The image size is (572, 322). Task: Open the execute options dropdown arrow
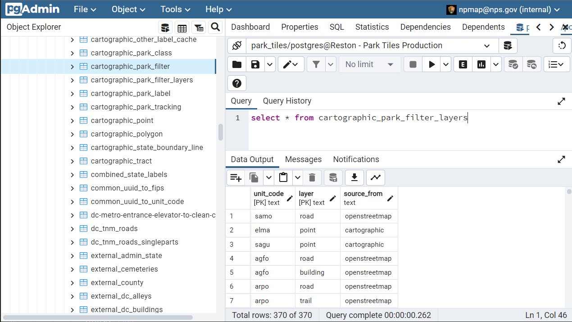pos(446,64)
